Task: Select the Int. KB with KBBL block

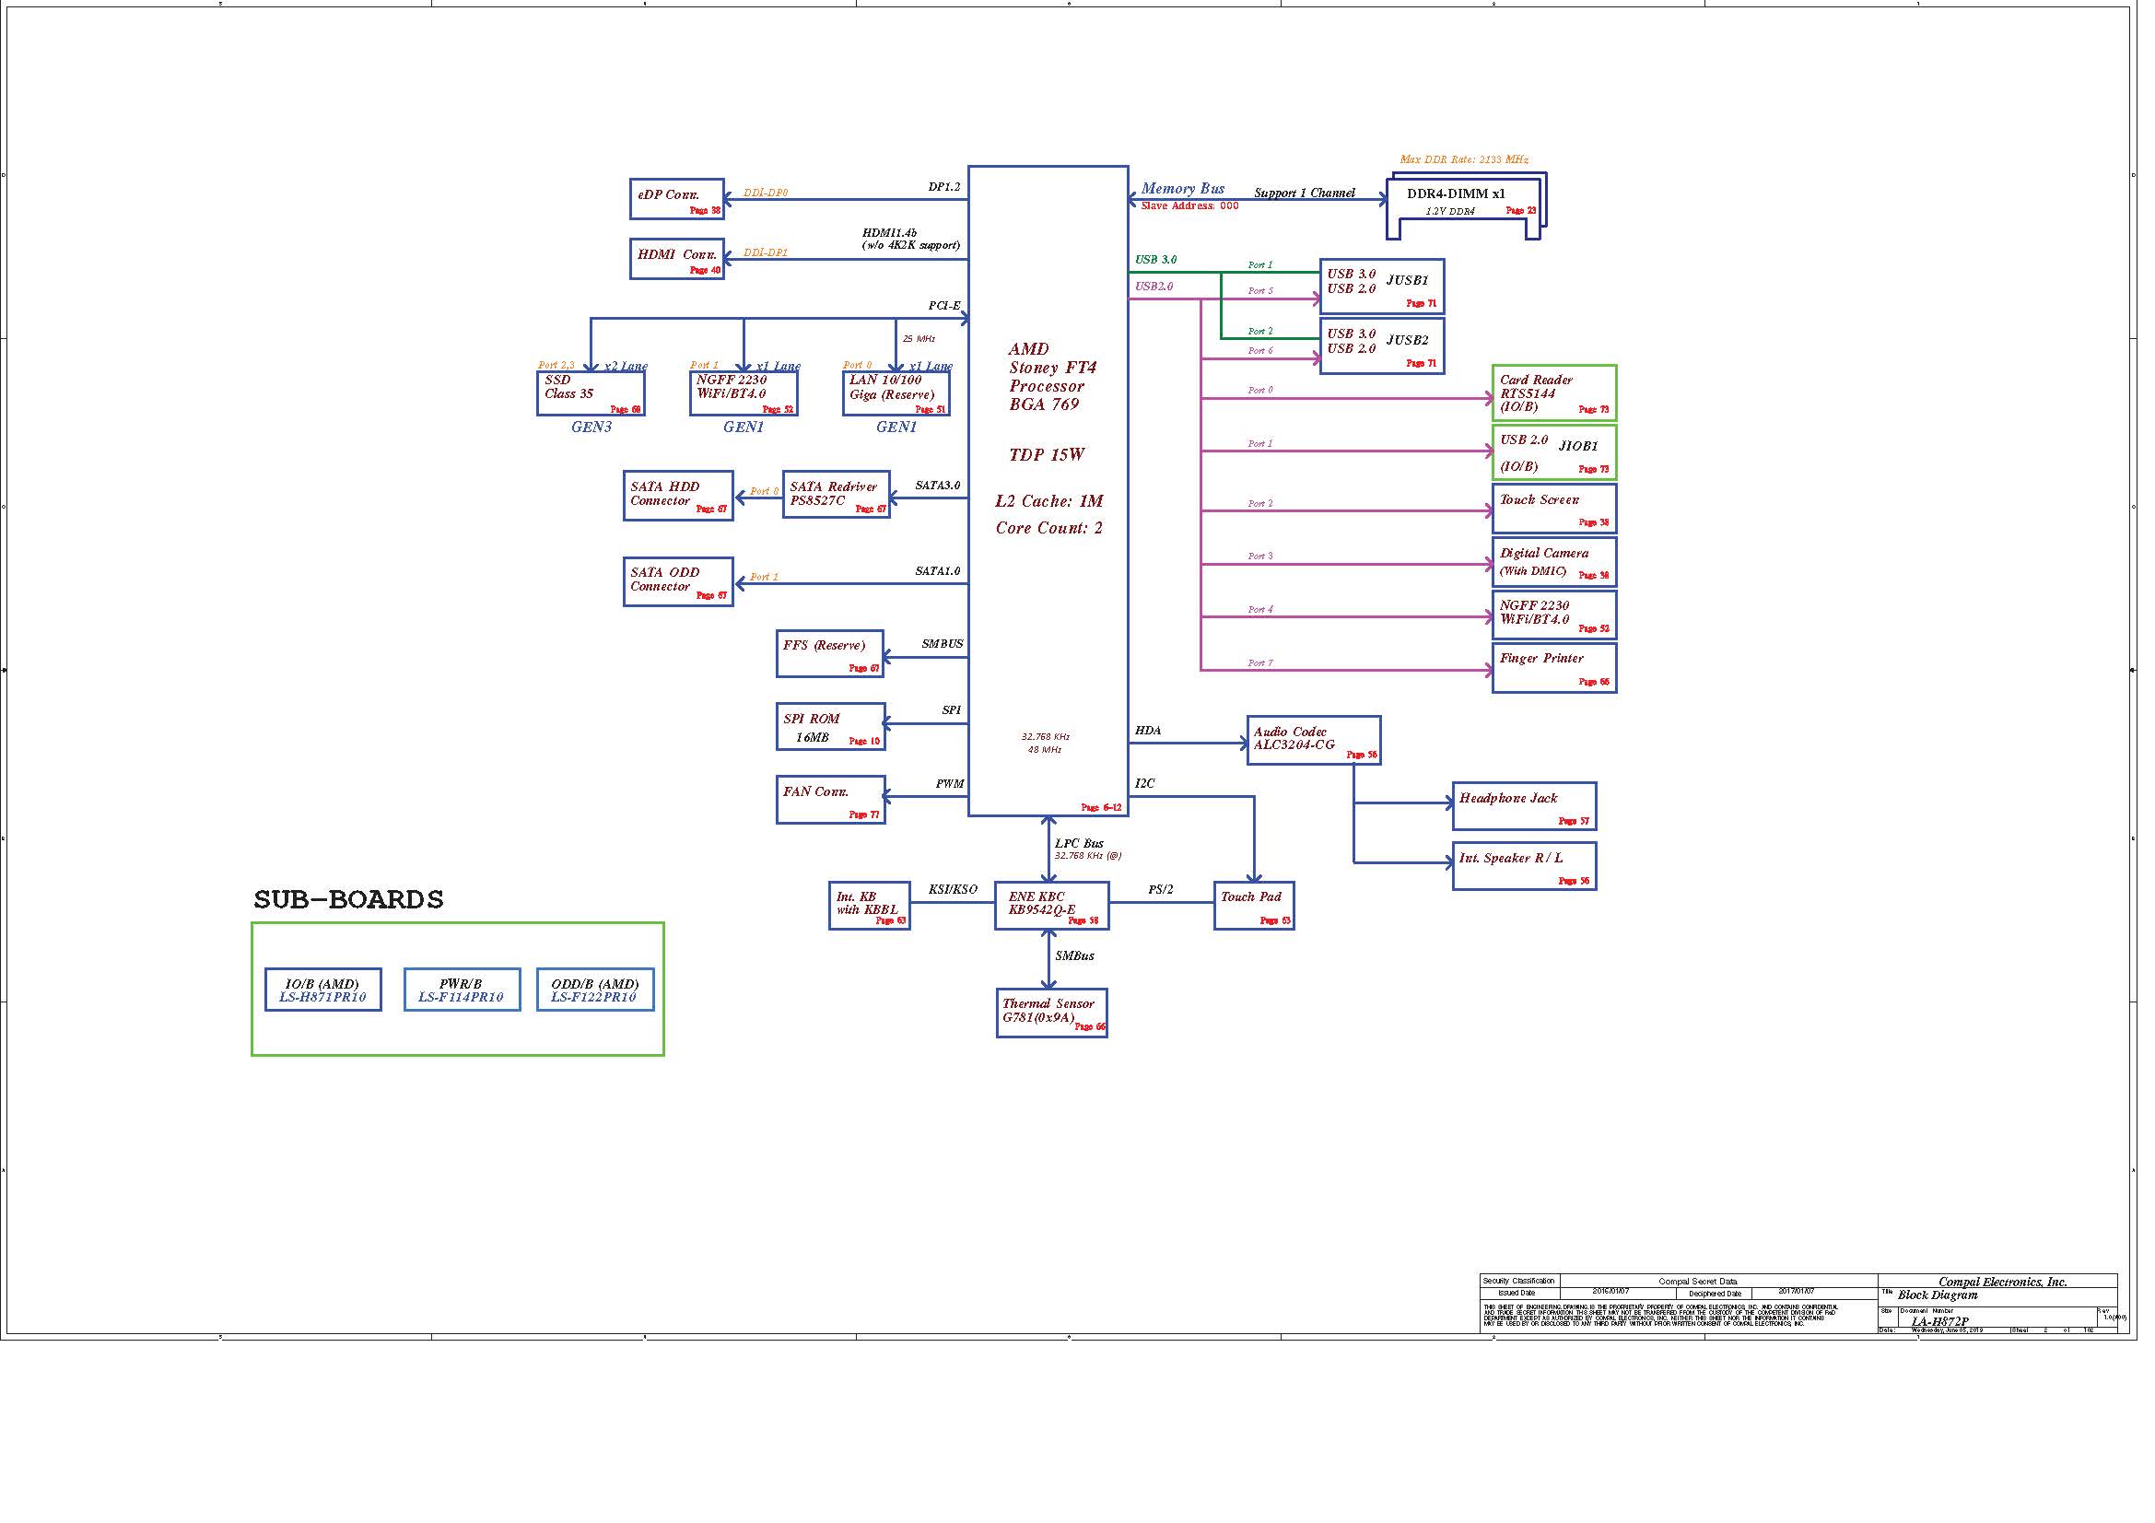Action: (x=869, y=906)
